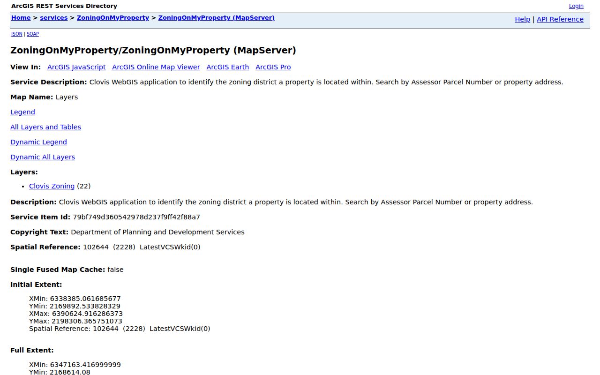Click the page heading ZoningOnMyProperty/ZoningOnMyProperty (MapServer)
The width and height of the screenshot is (600, 375).
153,50
